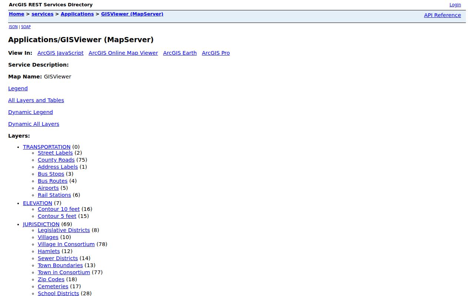Open the Dynamic Legend link
The image size is (474, 296).
(x=30, y=112)
